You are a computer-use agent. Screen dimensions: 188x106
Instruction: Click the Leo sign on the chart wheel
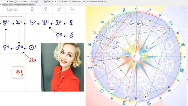tap(169, 90)
